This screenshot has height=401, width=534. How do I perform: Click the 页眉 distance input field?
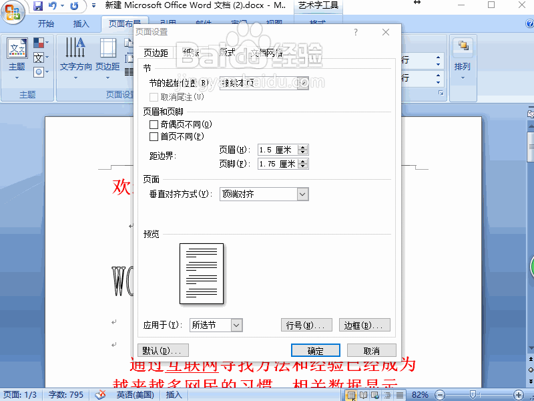[278, 150]
